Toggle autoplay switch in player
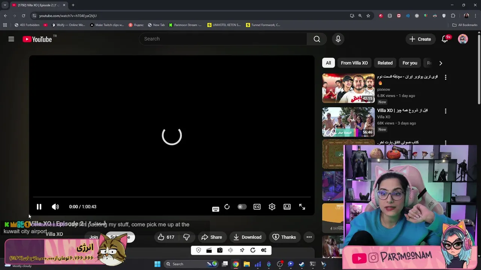 click(242, 207)
